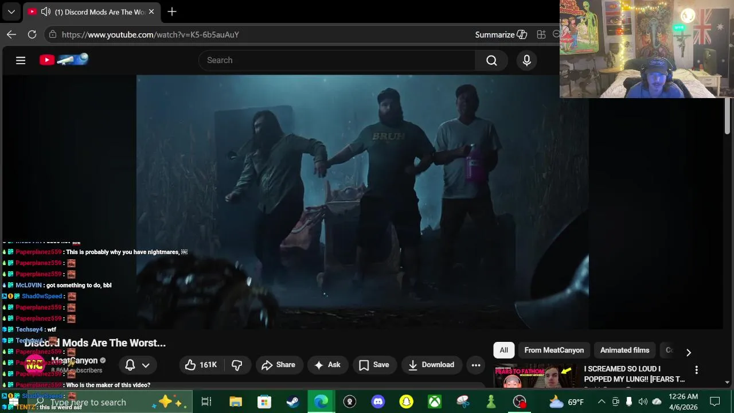Open volume control in system tray
Viewport: 734px width, 413px height.
[x=643, y=402]
